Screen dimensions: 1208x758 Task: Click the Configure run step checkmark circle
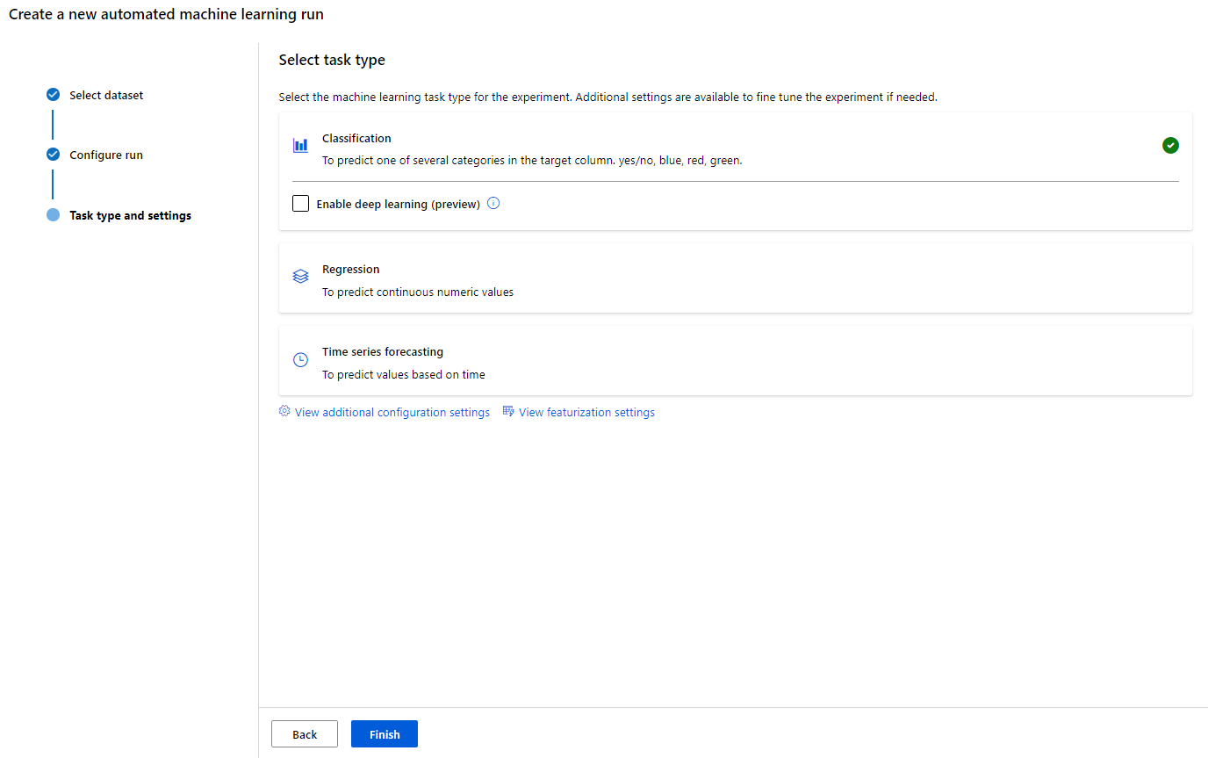pyautogui.click(x=54, y=155)
